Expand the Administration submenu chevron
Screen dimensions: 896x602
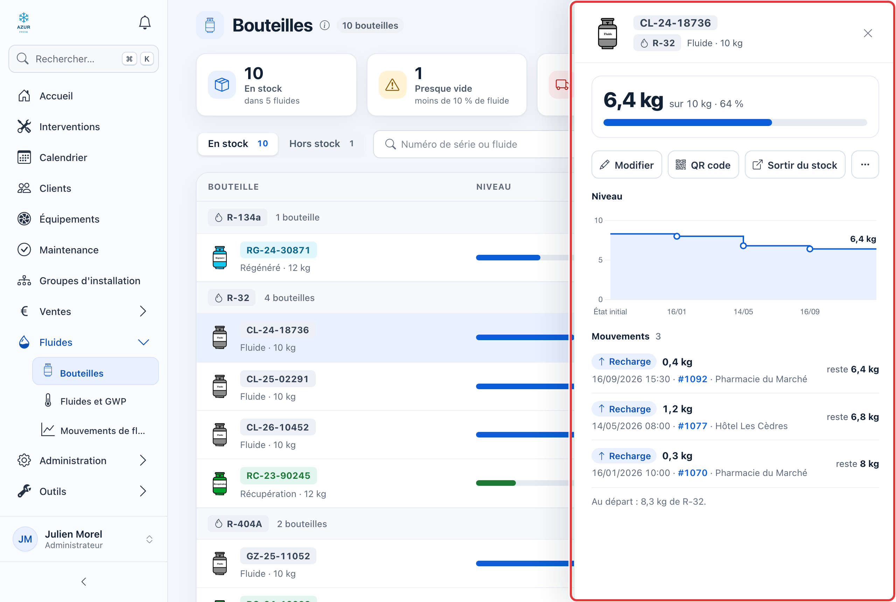click(143, 460)
